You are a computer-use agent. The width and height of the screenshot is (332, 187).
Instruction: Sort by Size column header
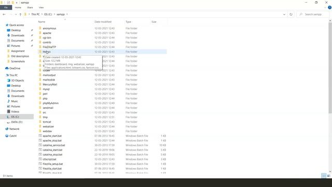tap(154, 22)
